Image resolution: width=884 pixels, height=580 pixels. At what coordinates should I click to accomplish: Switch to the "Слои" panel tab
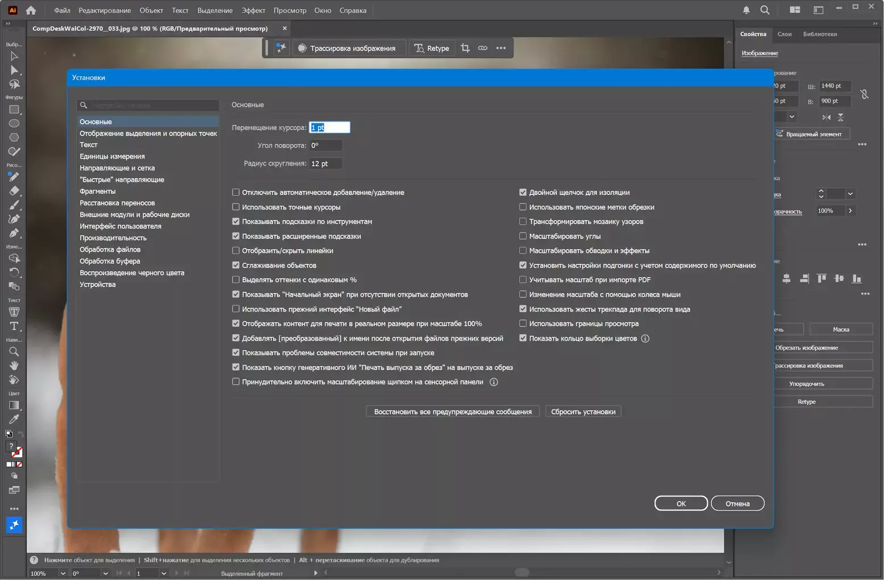[x=784, y=34]
